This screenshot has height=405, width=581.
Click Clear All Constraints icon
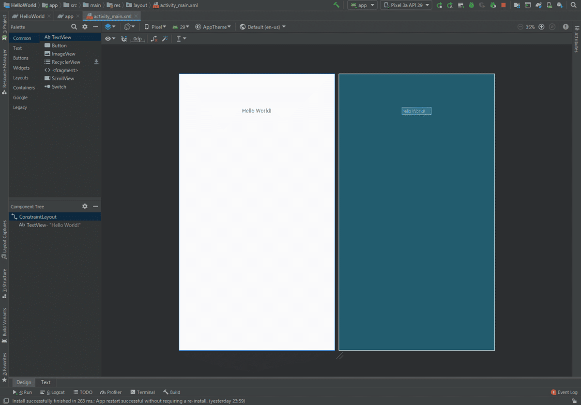click(x=154, y=39)
